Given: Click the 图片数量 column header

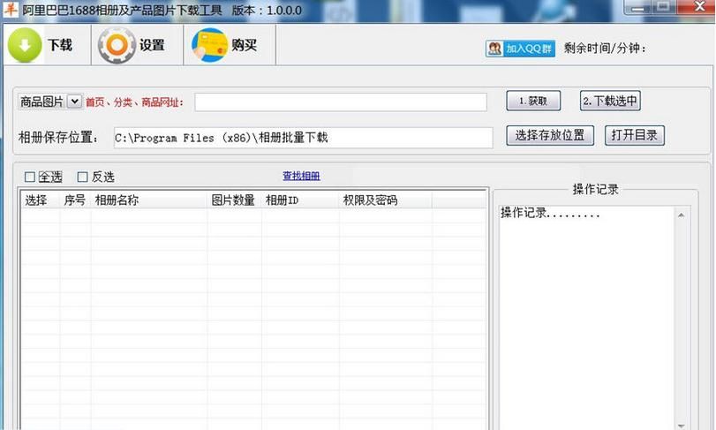Looking at the screenshot, I should pos(233,200).
